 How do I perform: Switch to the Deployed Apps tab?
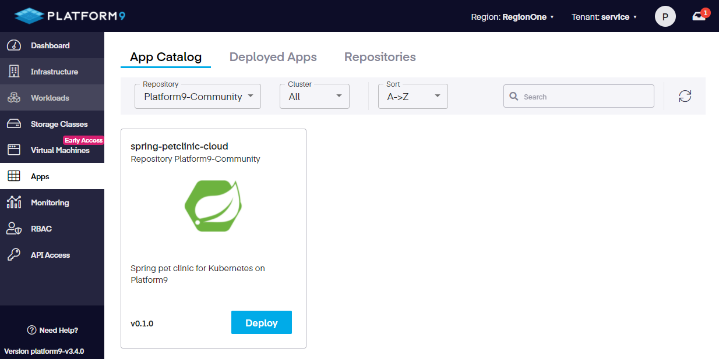(273, 57)
